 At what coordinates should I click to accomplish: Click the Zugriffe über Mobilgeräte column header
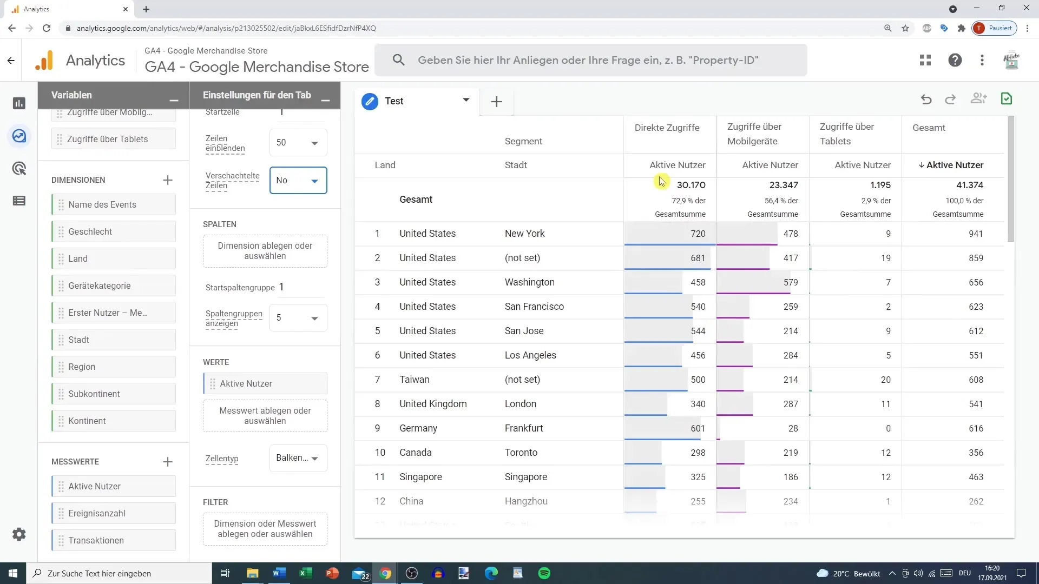point(754,134)
